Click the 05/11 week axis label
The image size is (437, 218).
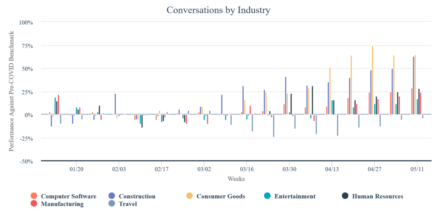click(x=417, y=169)
